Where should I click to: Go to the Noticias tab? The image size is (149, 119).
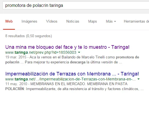[73, 21]
